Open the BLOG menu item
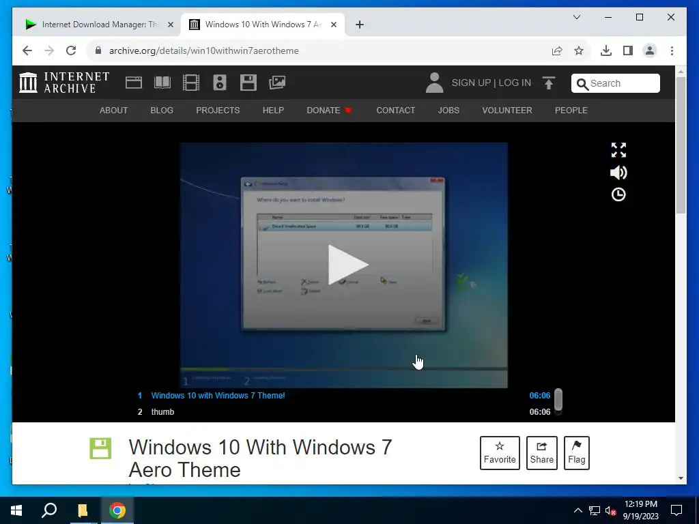 (162, 110)
